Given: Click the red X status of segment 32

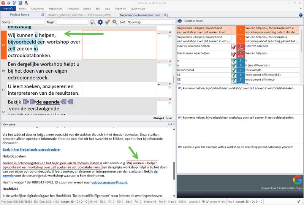Looking at the screenshot, I should [x=170, y=99].
